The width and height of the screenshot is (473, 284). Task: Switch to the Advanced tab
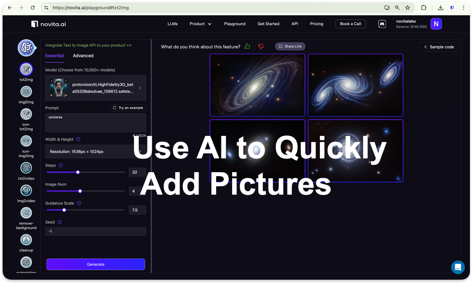[x=83, y=56]
